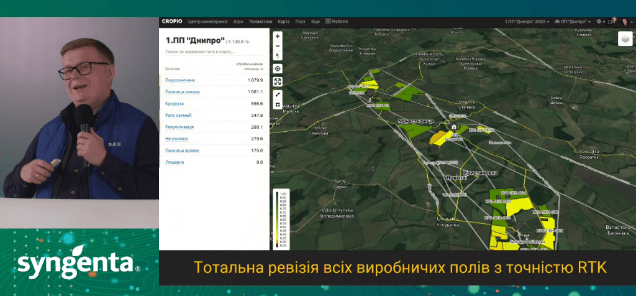The image size is (636, 296).
Task: Open the Карта menu
Action: [283, 22]
